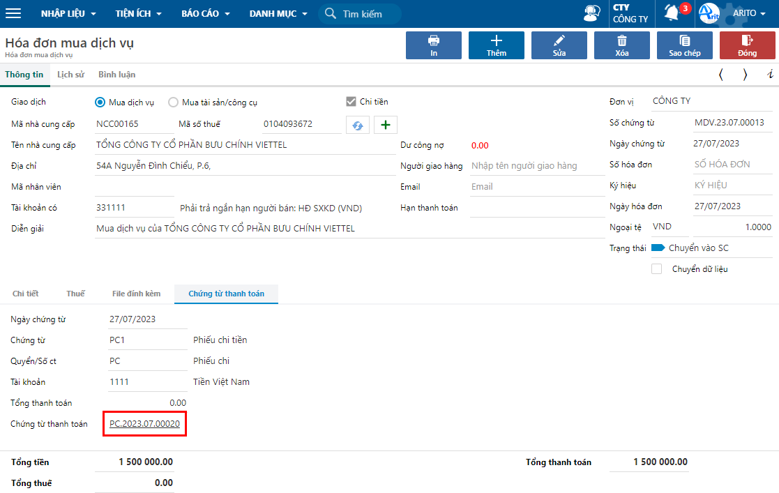Click the Sao chép copy button

(684, 46)
